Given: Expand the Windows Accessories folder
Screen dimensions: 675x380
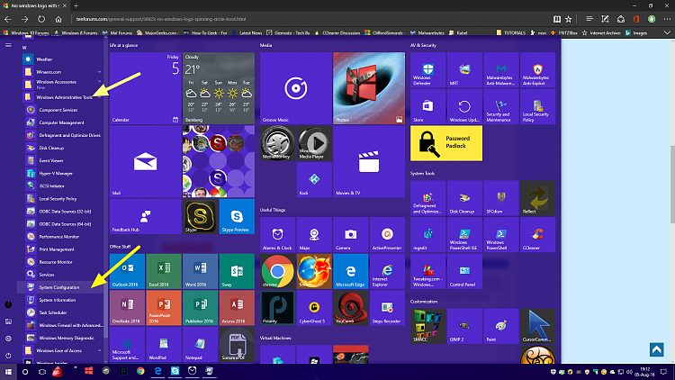Looking at the screenshot, I should pos(63,84).
